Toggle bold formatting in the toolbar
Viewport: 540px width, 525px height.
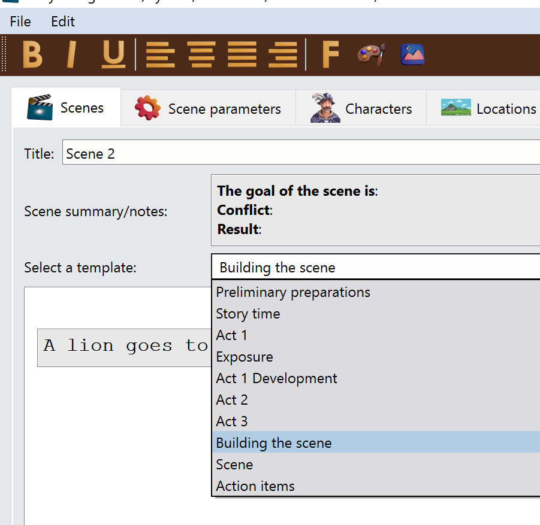pos(32,55)
